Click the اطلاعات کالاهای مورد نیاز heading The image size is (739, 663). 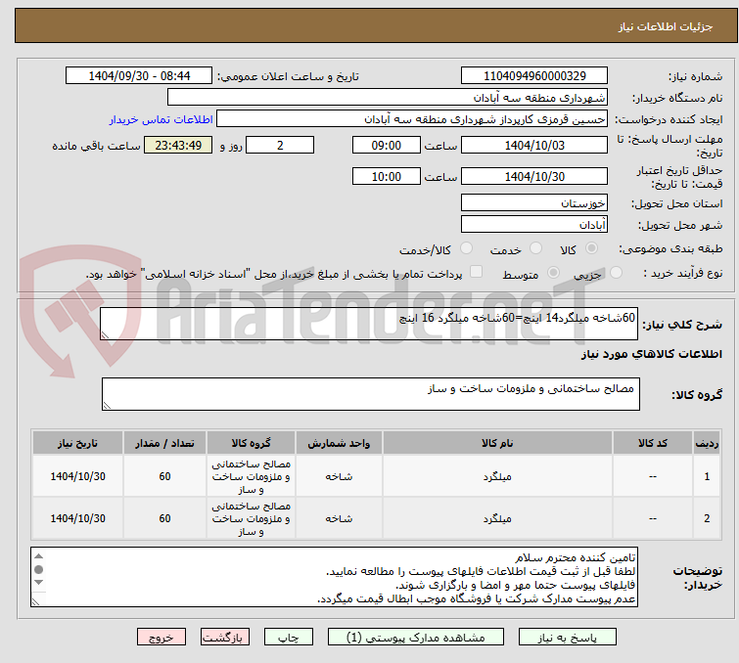(x=651, y=354)
